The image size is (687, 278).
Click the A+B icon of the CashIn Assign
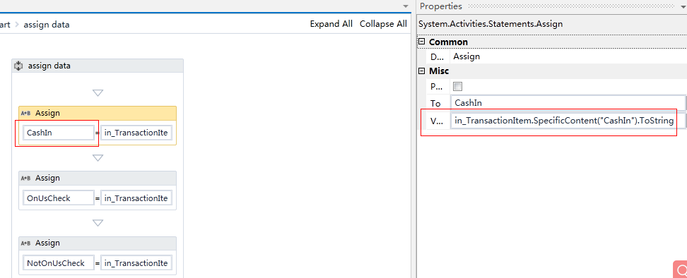(x=26, y=113)
